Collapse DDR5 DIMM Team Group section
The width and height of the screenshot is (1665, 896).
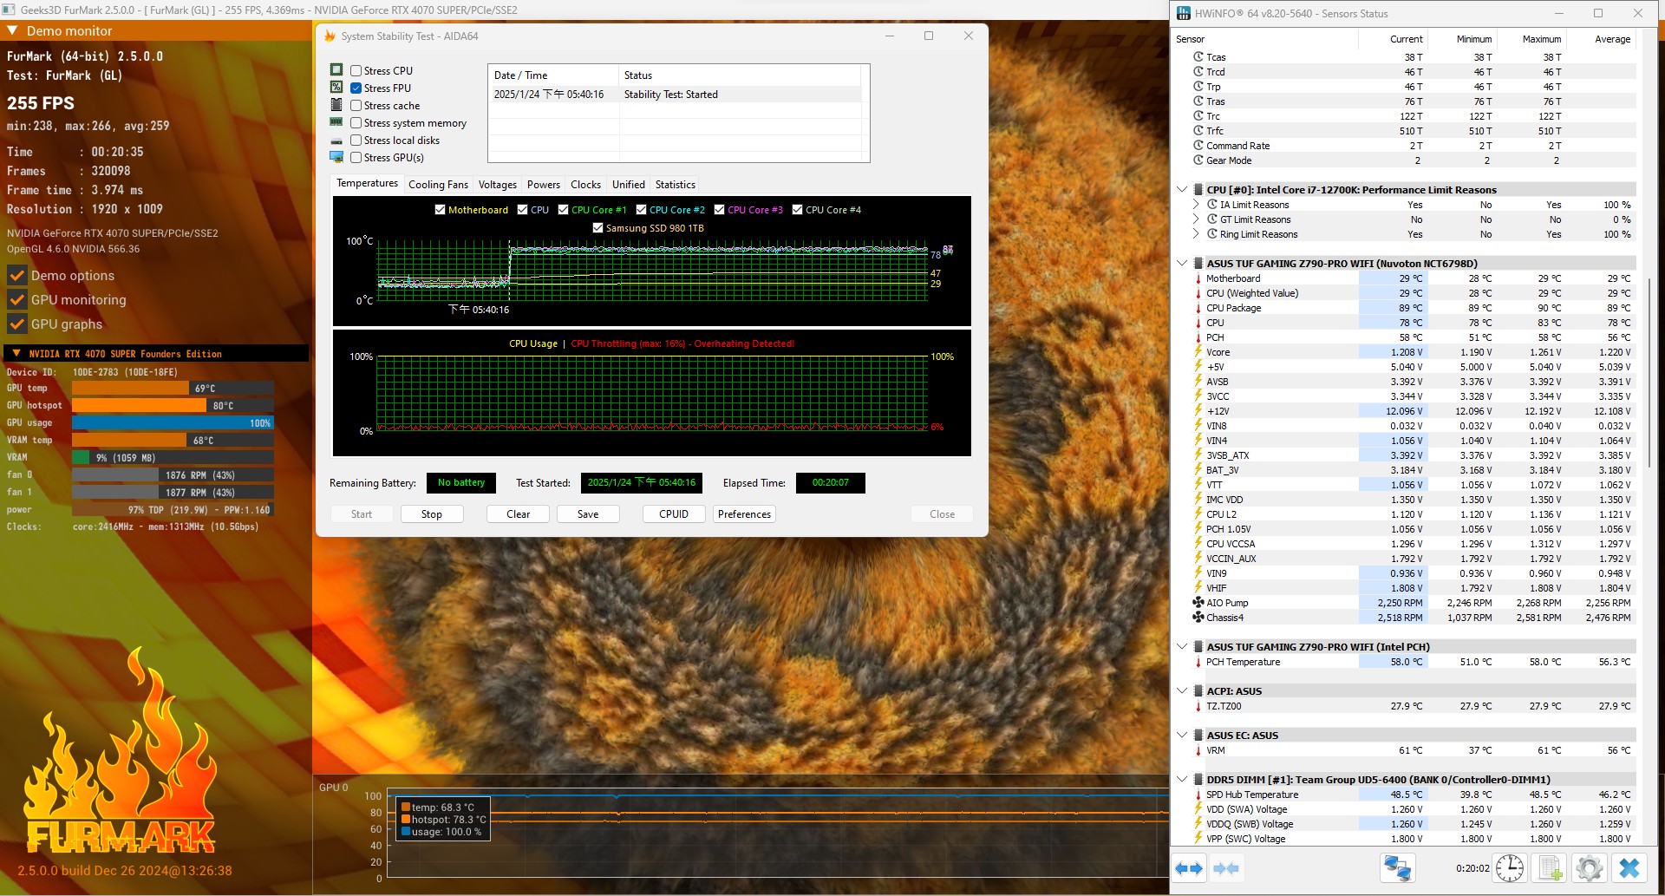(1182, 779)
